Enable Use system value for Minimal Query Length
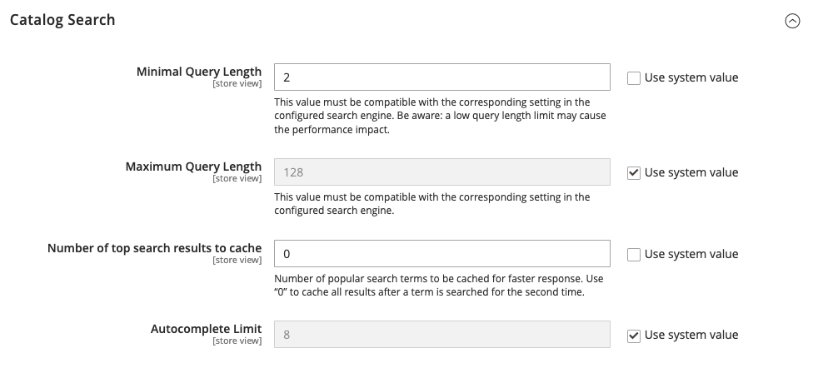This screenshot has height=368, width=813. (x=634, y=77)
